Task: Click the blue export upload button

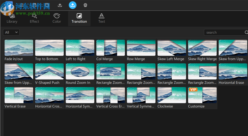Action: 73,5
